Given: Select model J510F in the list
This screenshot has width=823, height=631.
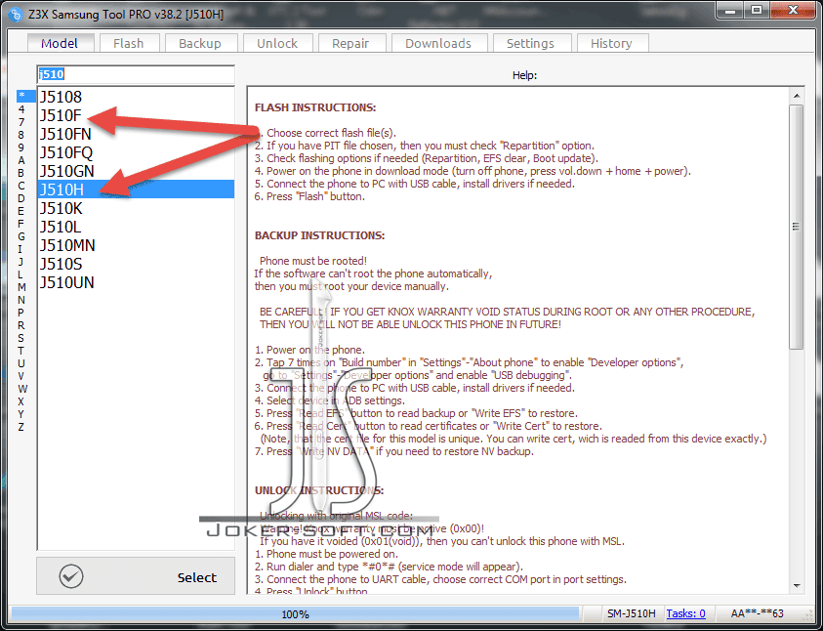Looking at the screenshot, I should click(x=136, y=115).
